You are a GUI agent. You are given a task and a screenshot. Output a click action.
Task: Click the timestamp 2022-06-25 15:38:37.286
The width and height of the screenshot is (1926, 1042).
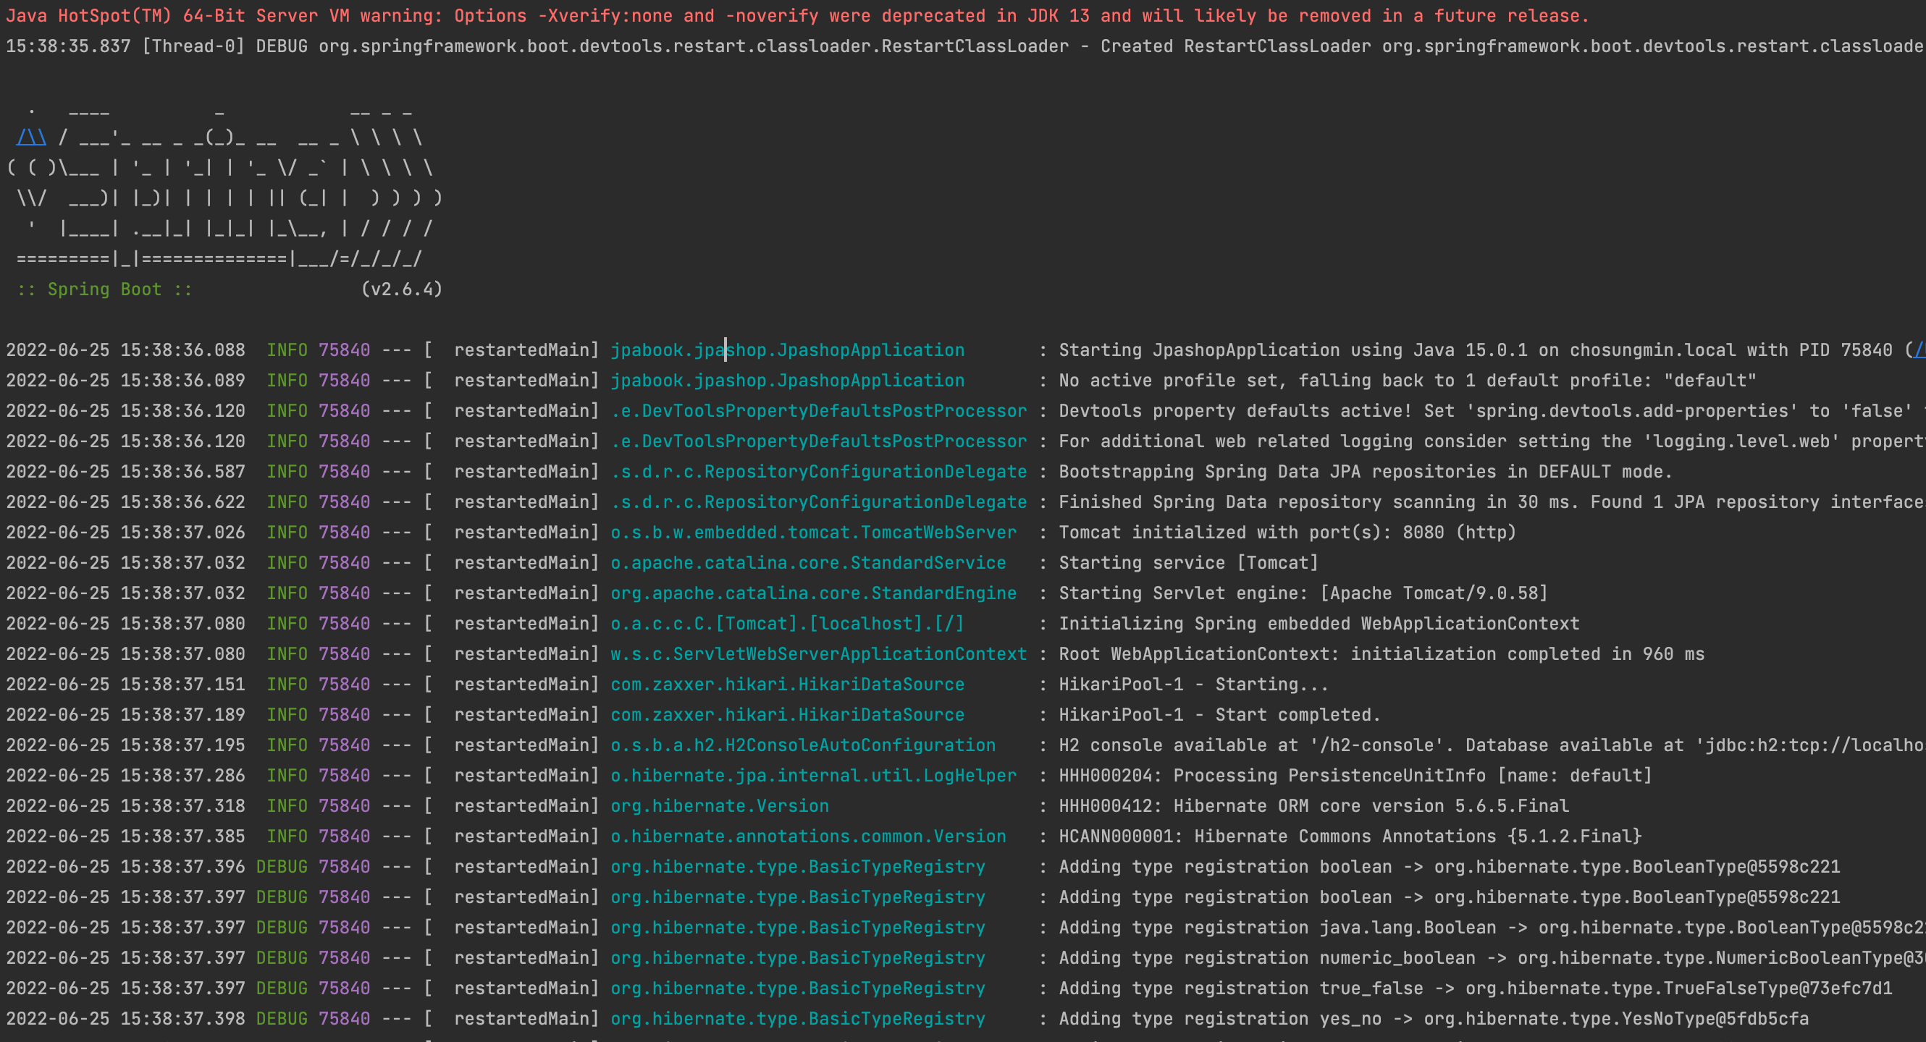(125, 776)
